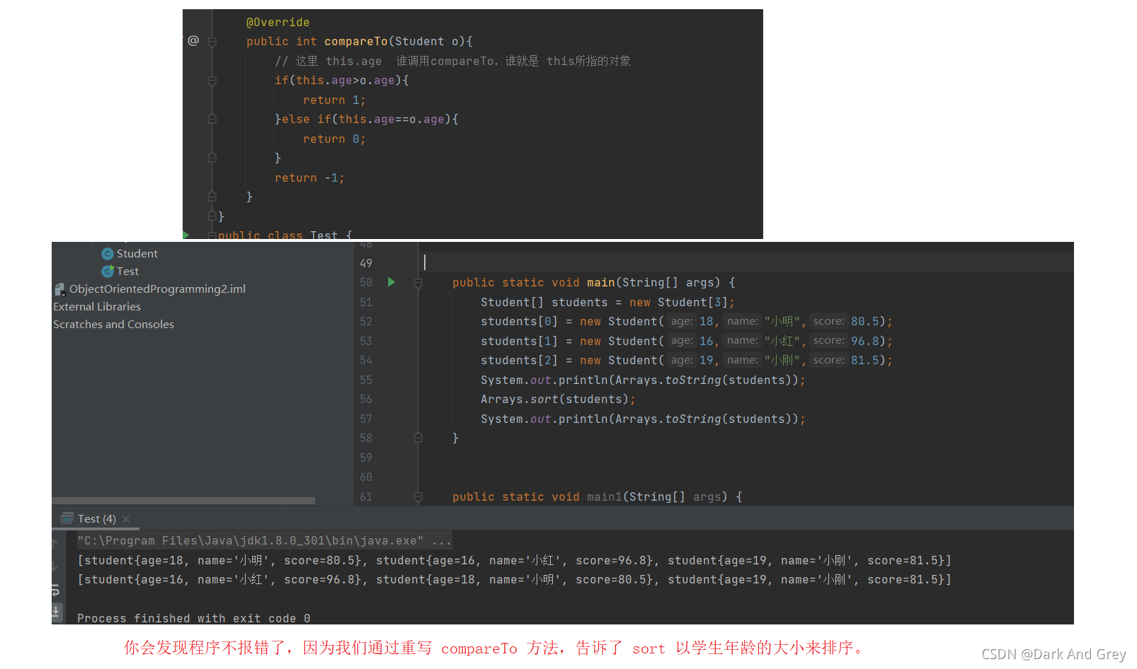Click 'Process finished with exit code 0' text
1137x669 pixels.
(x=194, y=618)
